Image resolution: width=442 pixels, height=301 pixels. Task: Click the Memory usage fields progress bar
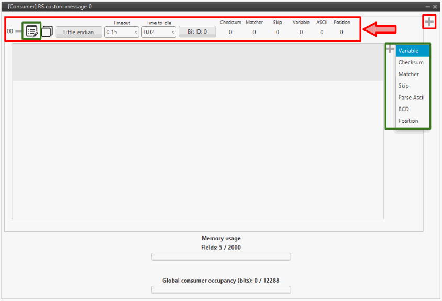coord(220,256)
